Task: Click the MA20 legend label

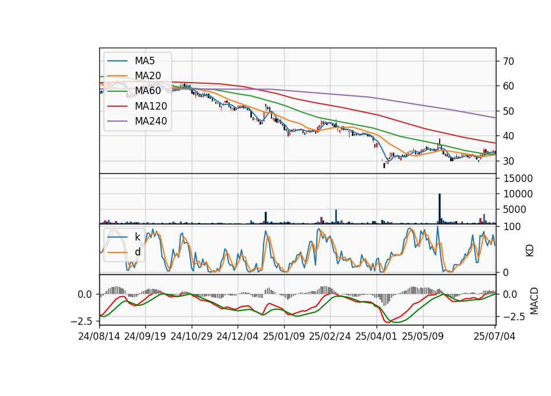Action: pyautogui.click(x=148, y=76)
